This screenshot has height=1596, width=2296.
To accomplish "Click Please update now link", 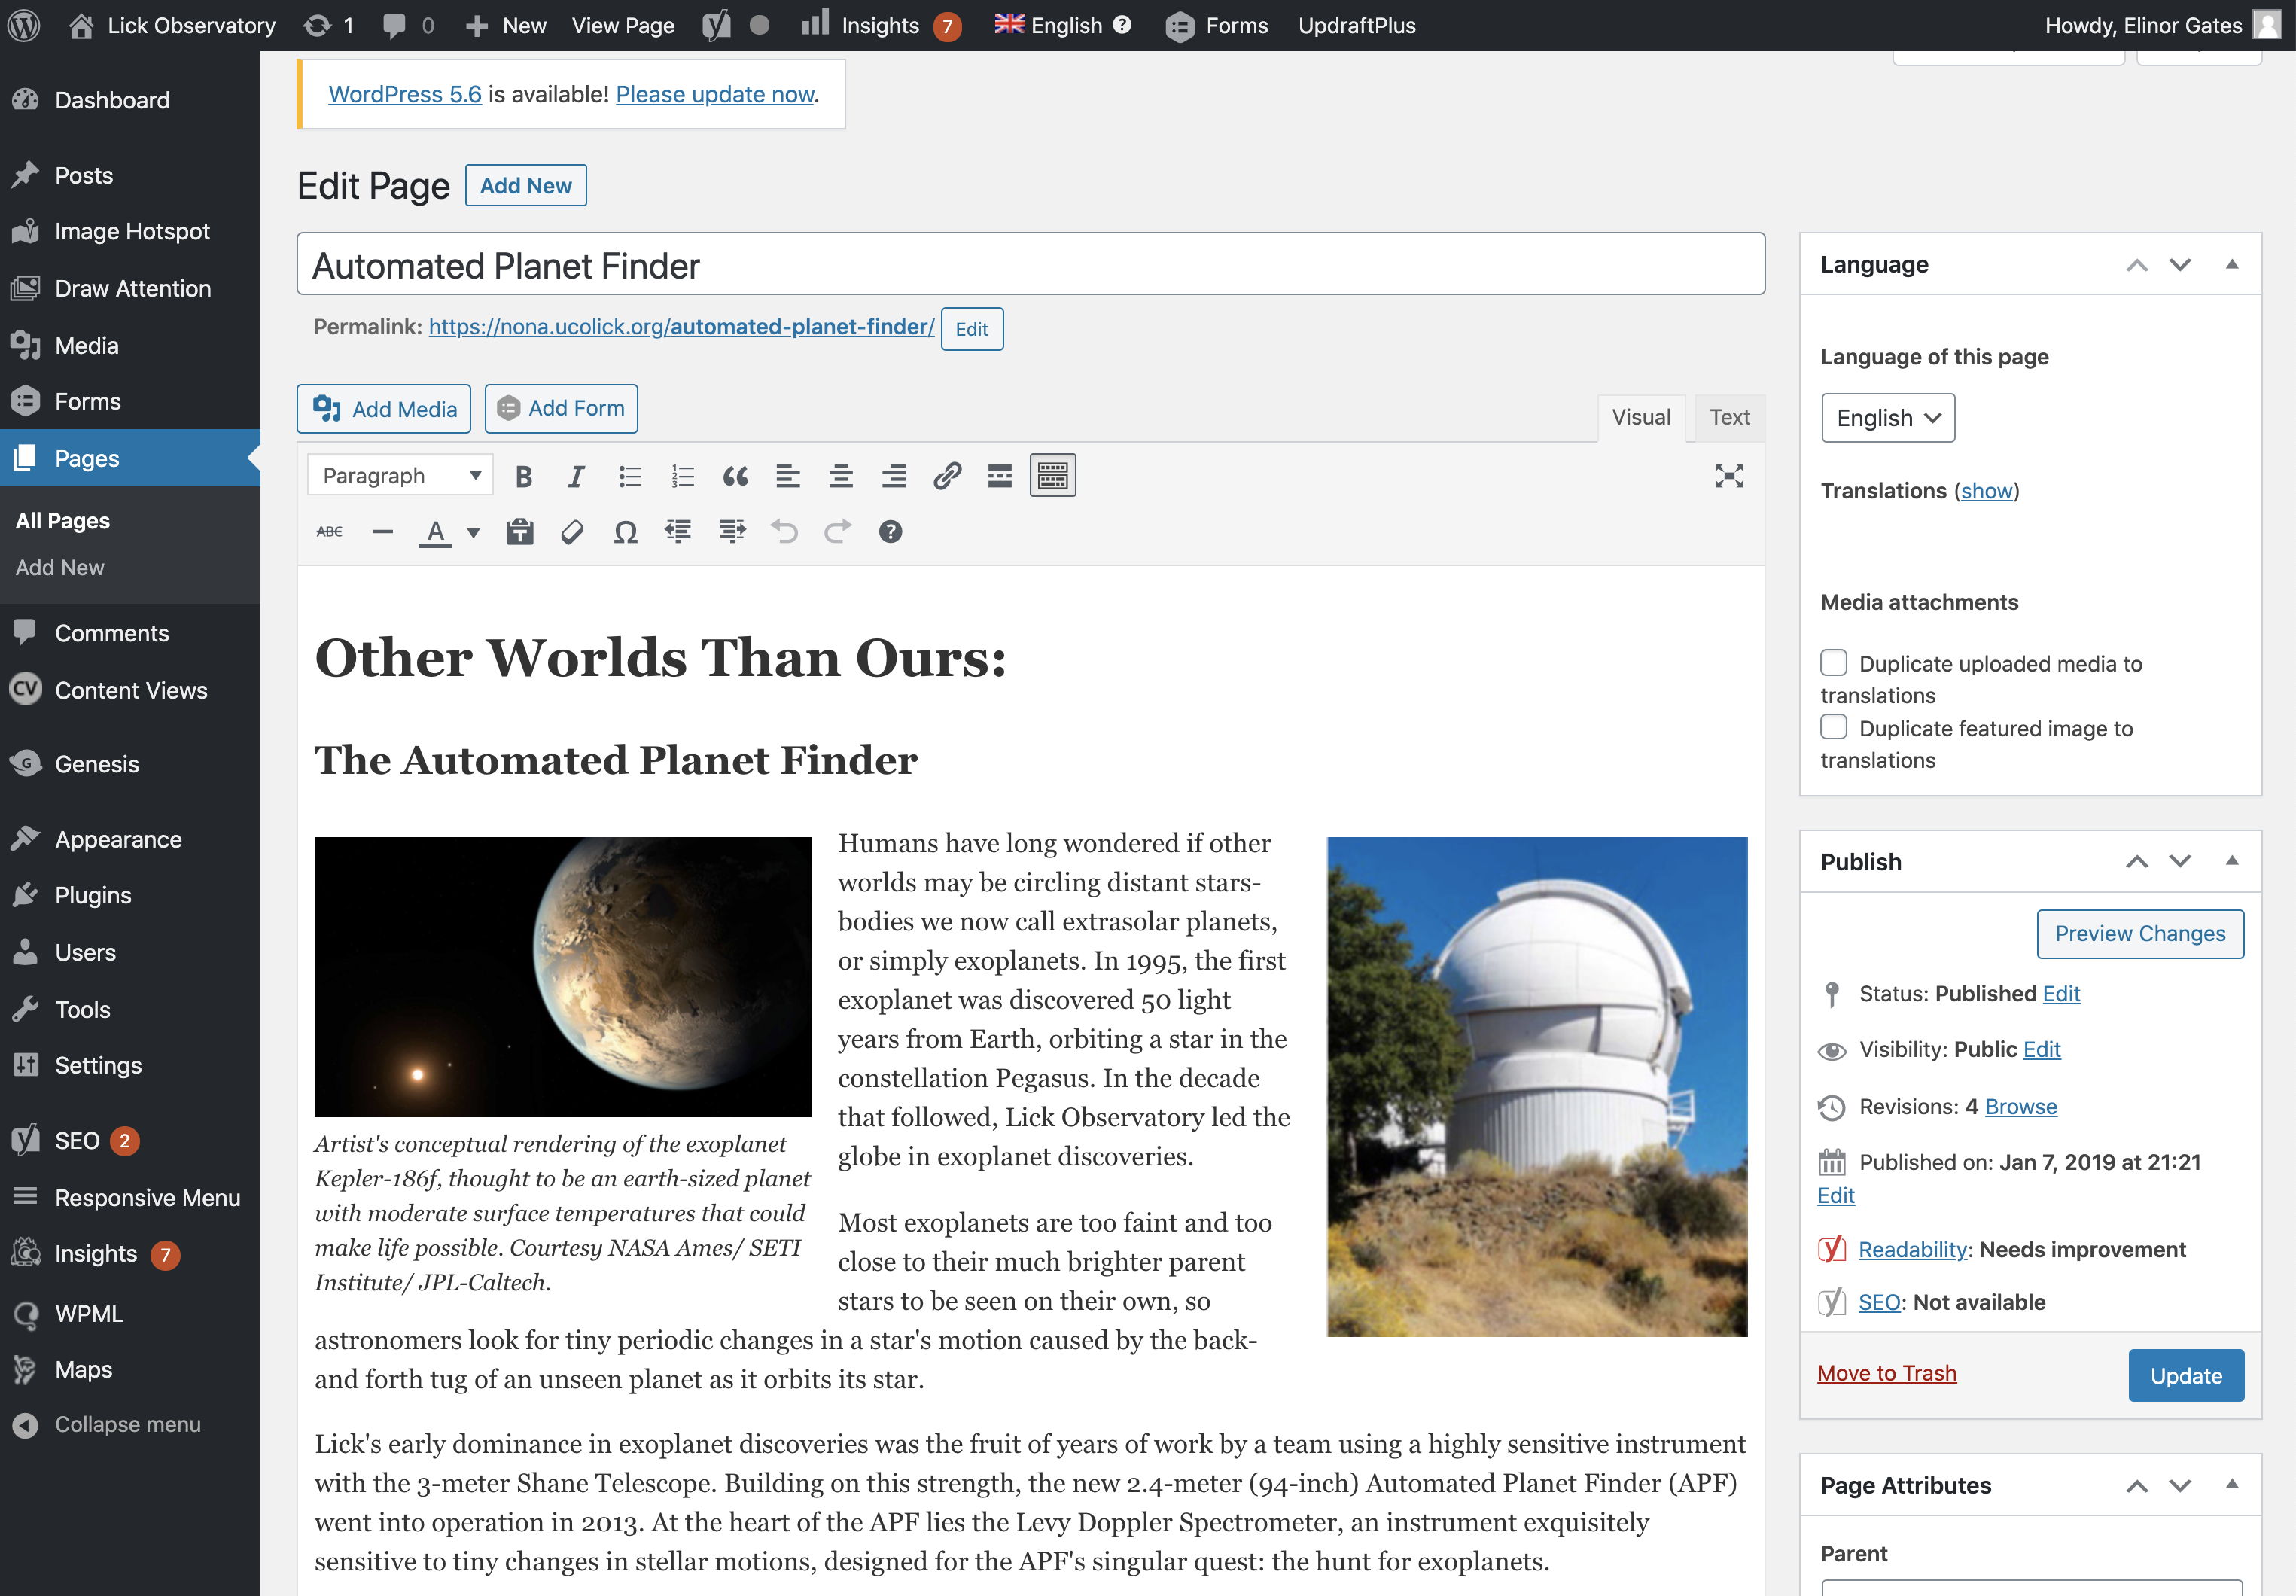I will 715,94.
